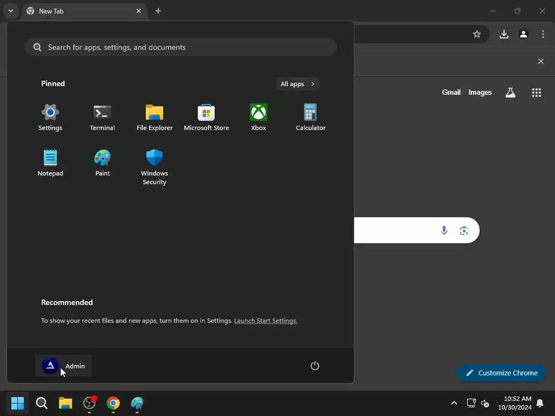
Task: Click Customize Chrome button
Action: [x=501, y=373]
